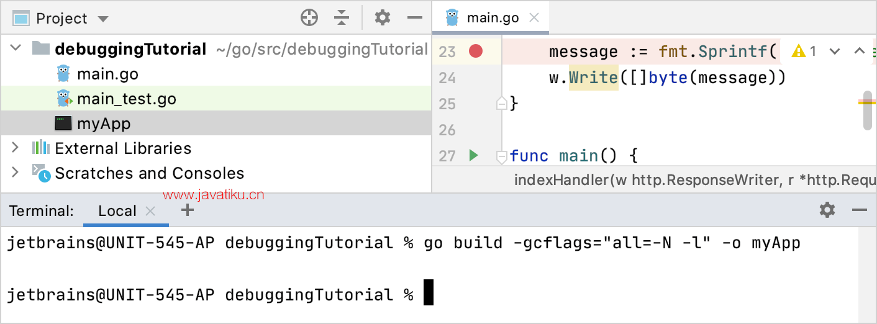877x324 pixels.
Task: Click the myApp executable icon
Action: click(x=63, y=123)
